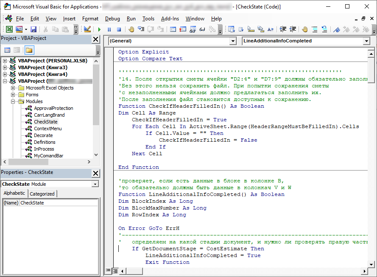Save the VBA project file
The image size is (377, 277).
point(34,29)
